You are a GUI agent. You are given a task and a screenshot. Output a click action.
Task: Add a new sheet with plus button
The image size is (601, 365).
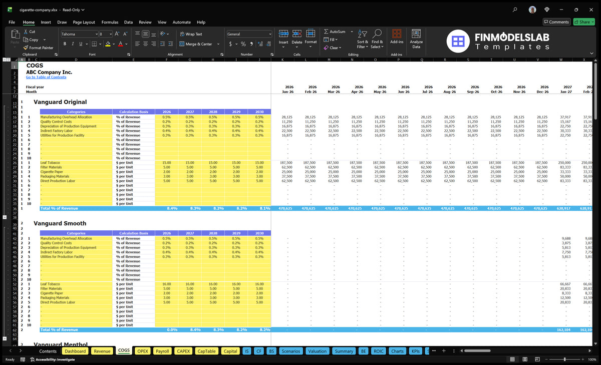[443, 351]
